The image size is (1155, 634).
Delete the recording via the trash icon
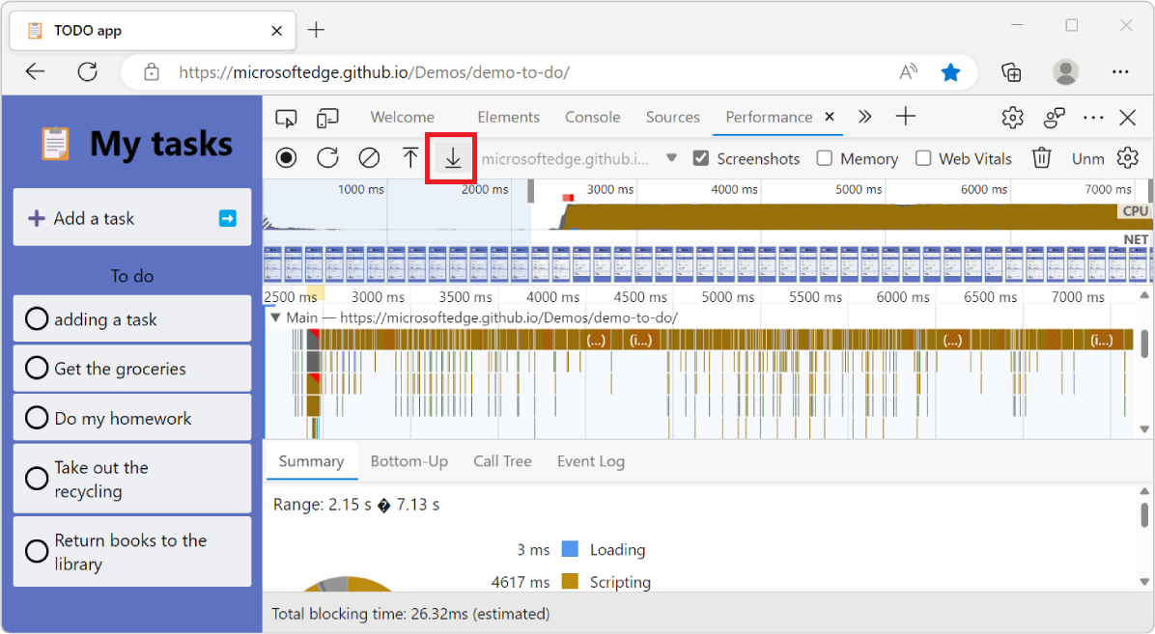point(1041,157)
